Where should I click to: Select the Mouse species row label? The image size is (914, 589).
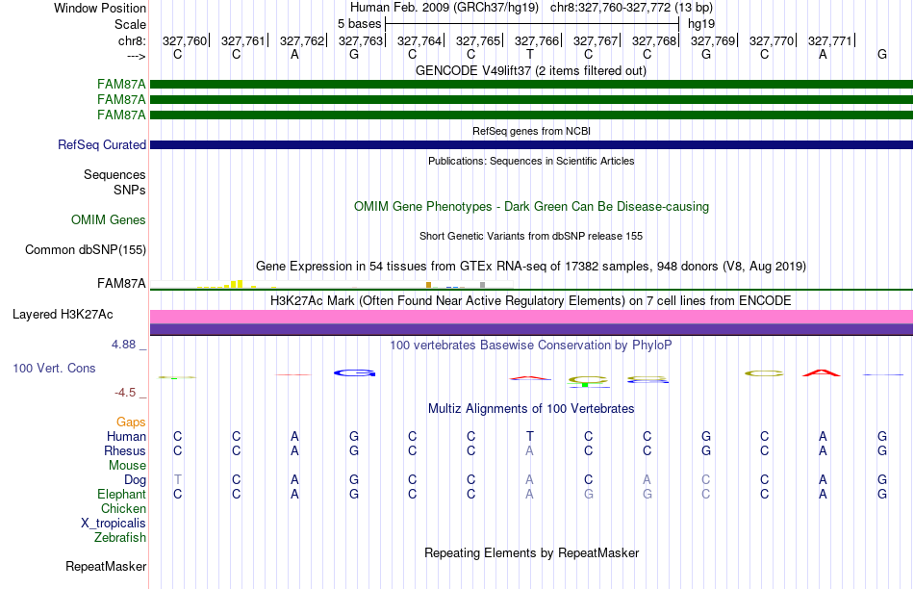pyautogui.click(x=128, y=466)
